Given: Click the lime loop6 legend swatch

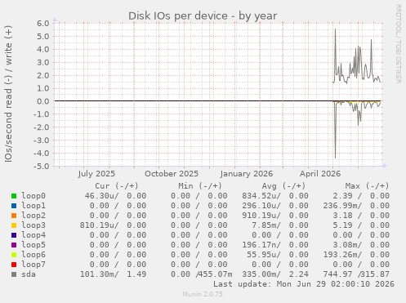Looking at the screenshot, I should pyautogui.click(x=14, y=255).
